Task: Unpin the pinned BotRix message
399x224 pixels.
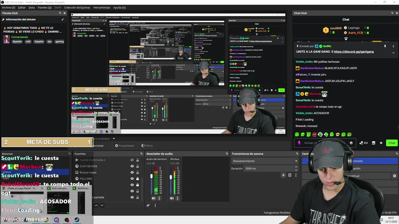Action: click(385, 46)
